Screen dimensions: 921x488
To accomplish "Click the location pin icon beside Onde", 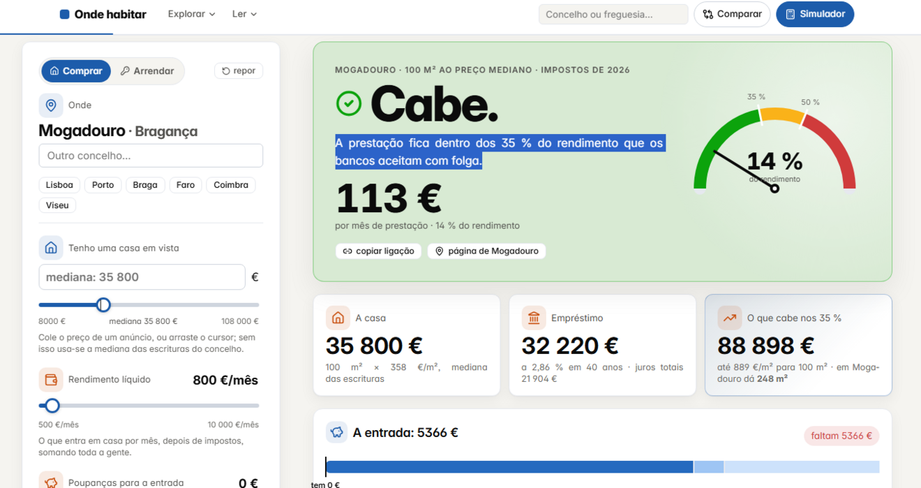I will (x=51, y=105).
